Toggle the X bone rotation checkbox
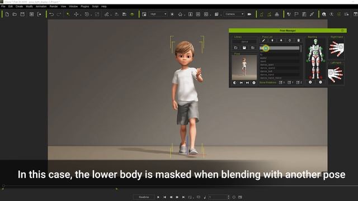The height and width of the screenshot is (201, 358). tap(281, 83)
